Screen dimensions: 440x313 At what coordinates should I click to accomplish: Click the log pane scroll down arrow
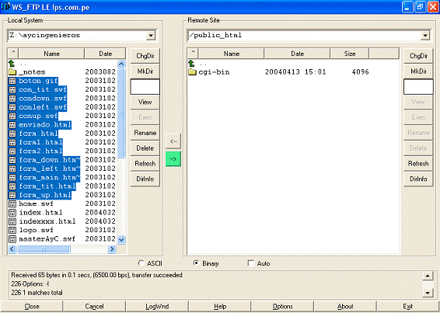tap(428, 293)
